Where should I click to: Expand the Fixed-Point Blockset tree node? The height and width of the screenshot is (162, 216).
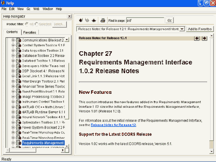point(13,92)
